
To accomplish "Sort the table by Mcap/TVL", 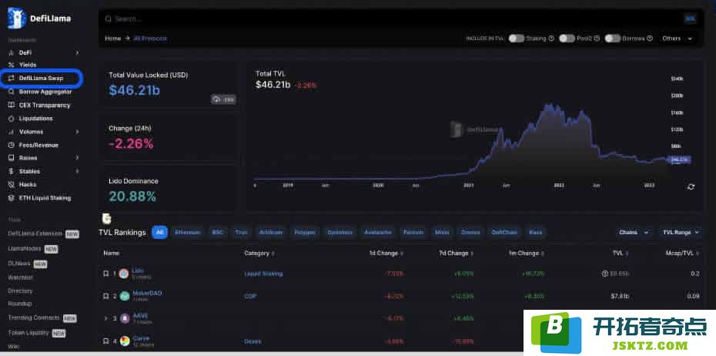I will coord(683,254).
